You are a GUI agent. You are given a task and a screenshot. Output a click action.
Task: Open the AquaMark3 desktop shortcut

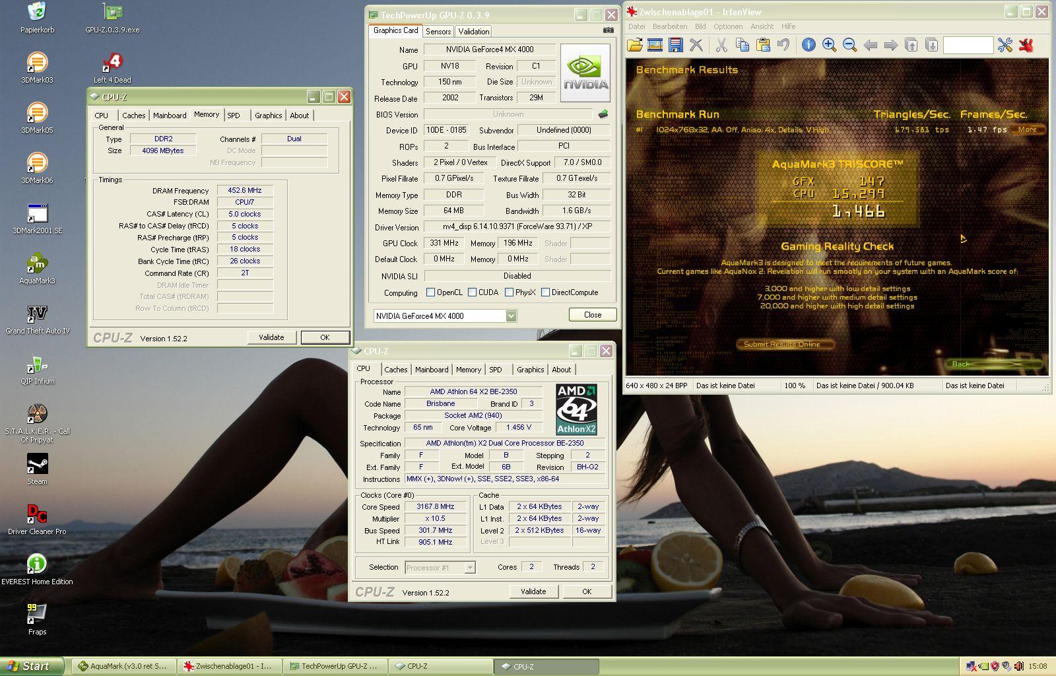click(x=37, y=268)
